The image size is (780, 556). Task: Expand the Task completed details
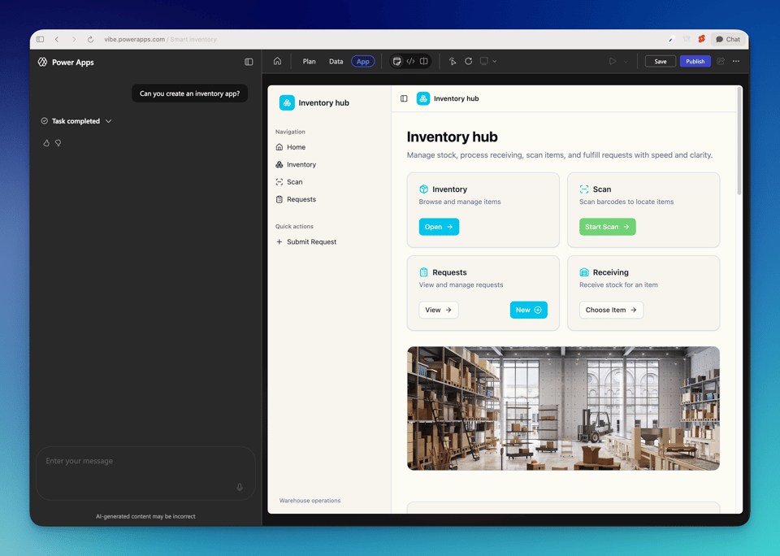tap(109, 121)
